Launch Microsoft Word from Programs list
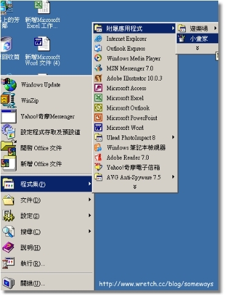The width and height of the screenshot is (225, 297). (x=135, y=127)
